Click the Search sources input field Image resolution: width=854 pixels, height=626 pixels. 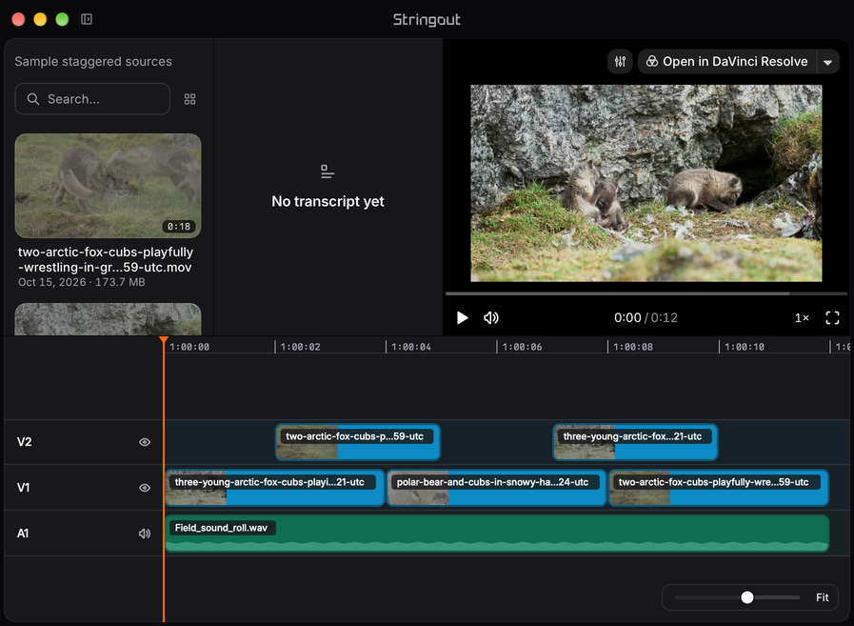(x=92, y=99)
